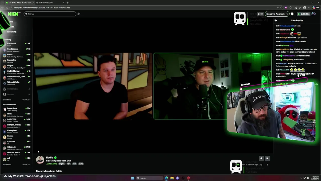This screenshot has width=321, height=181.
Task: Open user avatar menu in Kick header
Action: (x=313, y=14)
